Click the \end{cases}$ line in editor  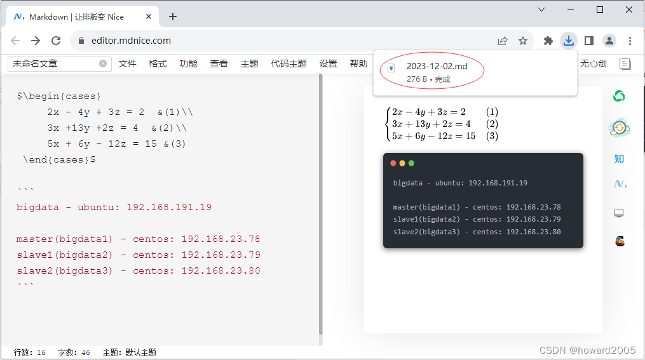[x=59, y=159]
